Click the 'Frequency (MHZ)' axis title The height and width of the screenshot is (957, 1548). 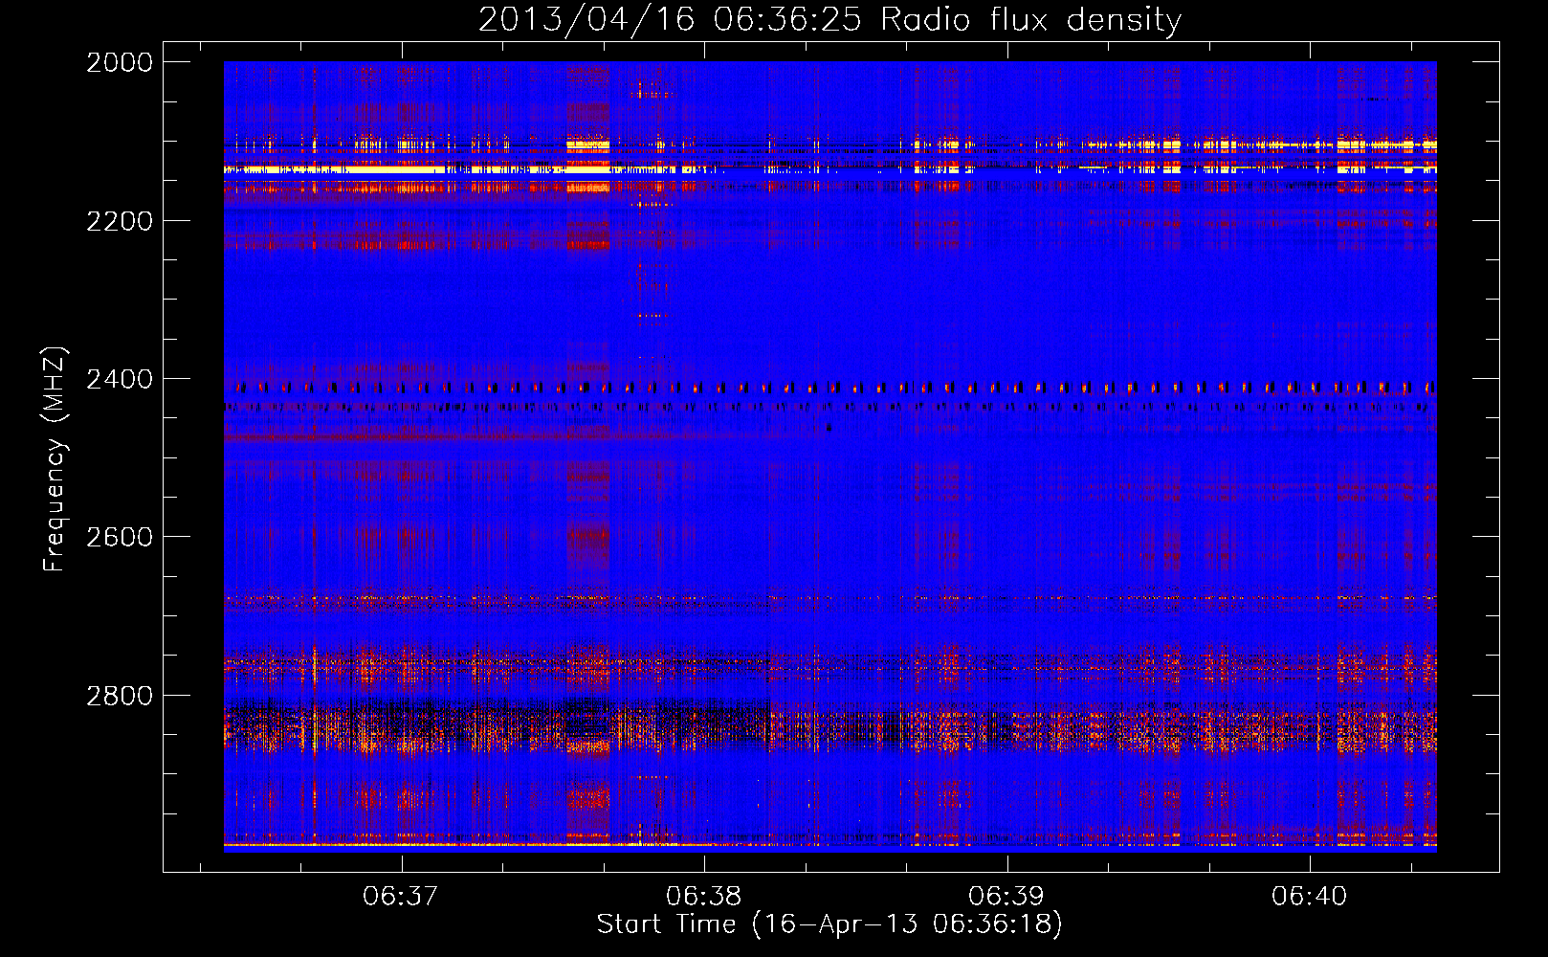[x=55, y=459]
